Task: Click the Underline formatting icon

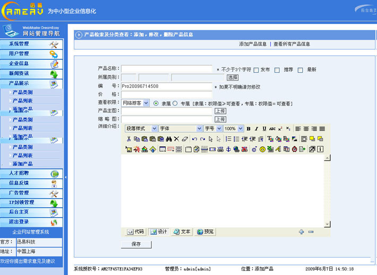Action: pos(264,129)
